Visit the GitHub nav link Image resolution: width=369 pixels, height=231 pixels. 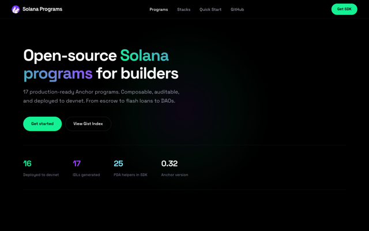pyautogui.click(x=237, y=9)
